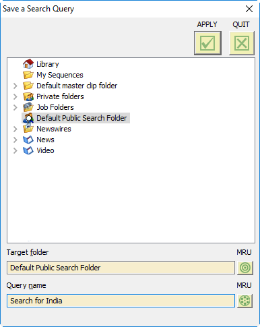Image resolution: width=260 pixels, height=327 pixels.
Task: Click the Newswires folder icon
Action: click(x=28, y=129)
